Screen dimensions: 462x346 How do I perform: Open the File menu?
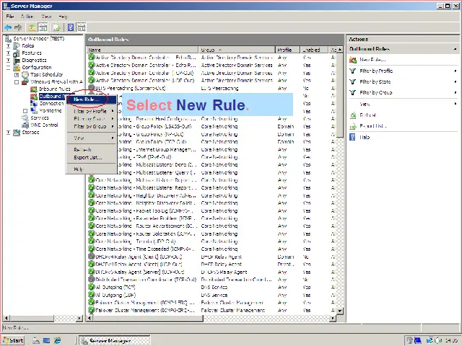(9, 17)
